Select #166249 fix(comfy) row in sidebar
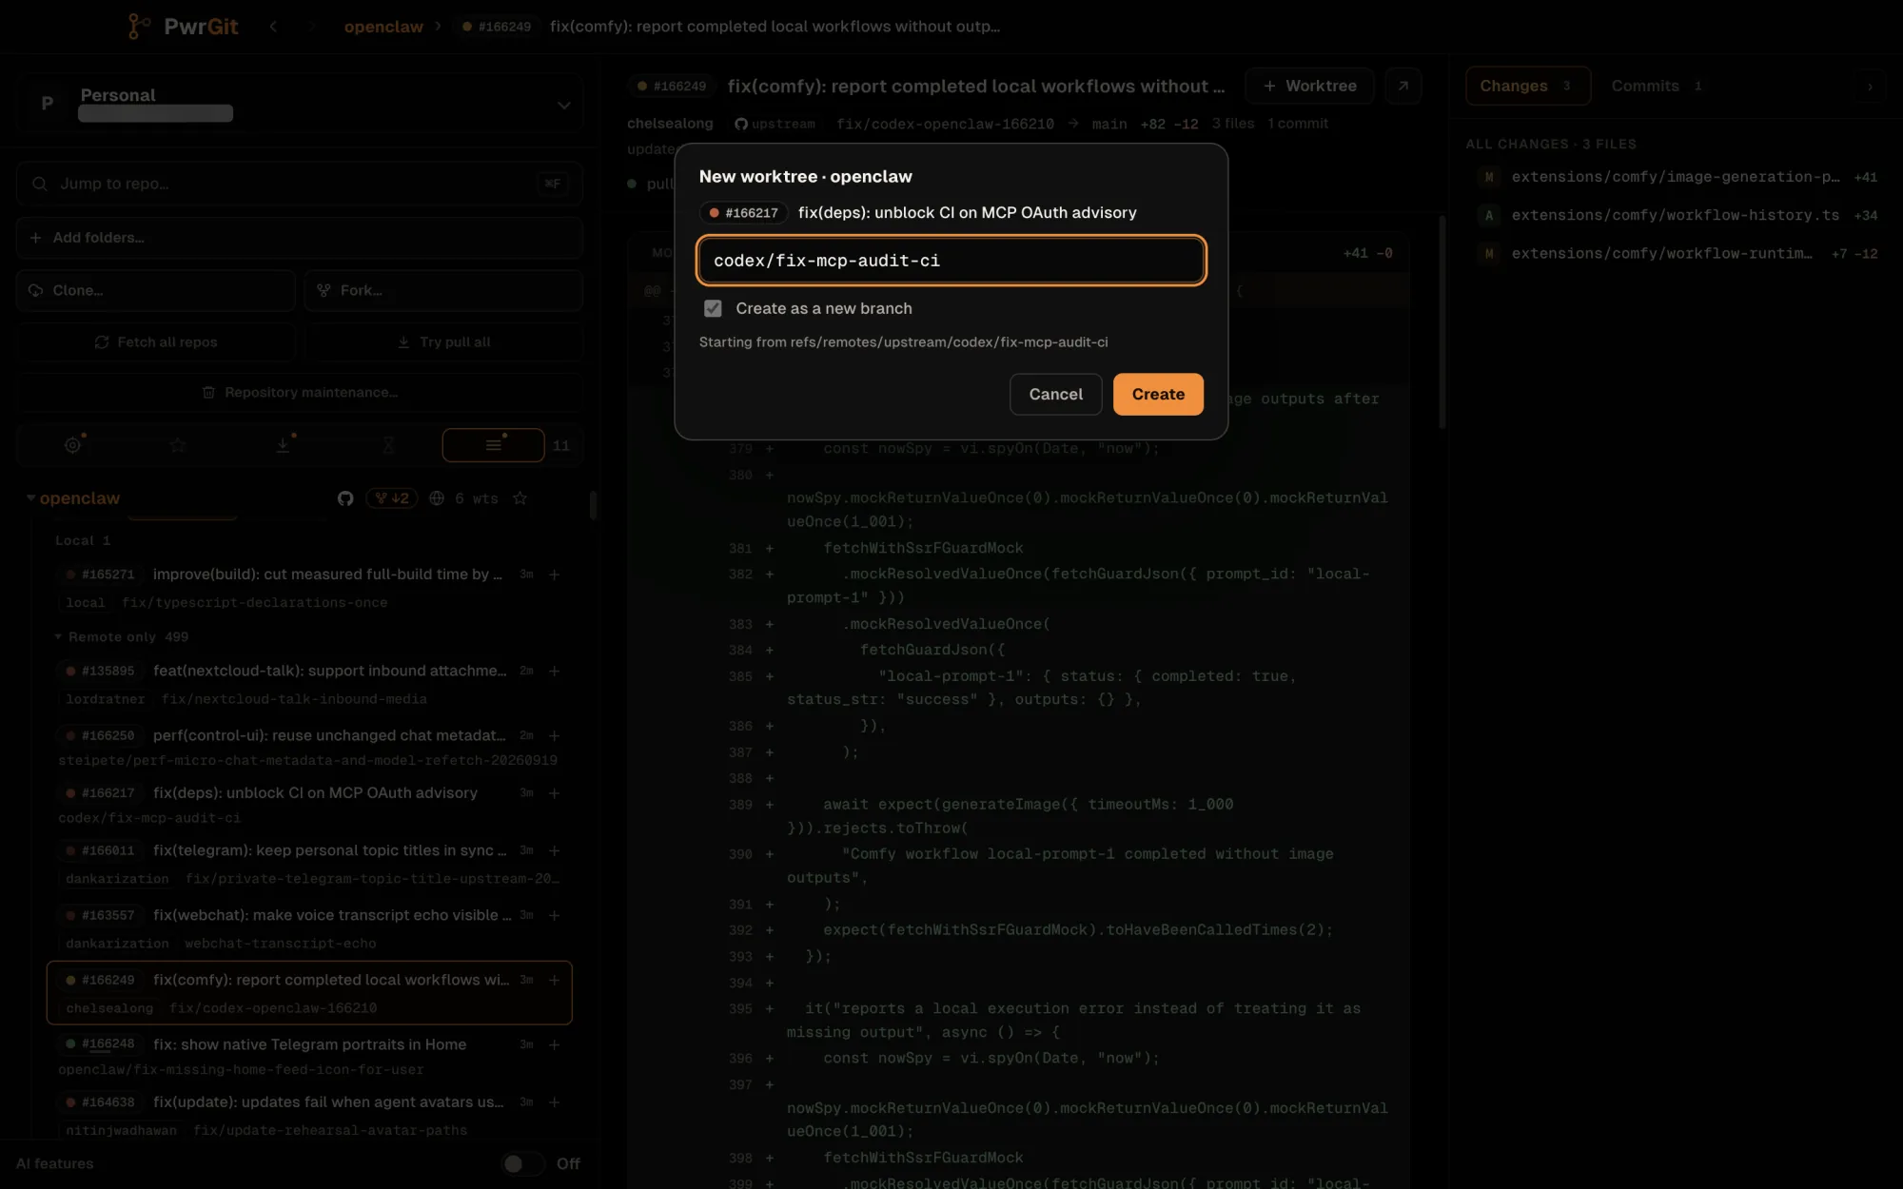The width and height of the screenshot is (1903, 1189). [309, 993]
